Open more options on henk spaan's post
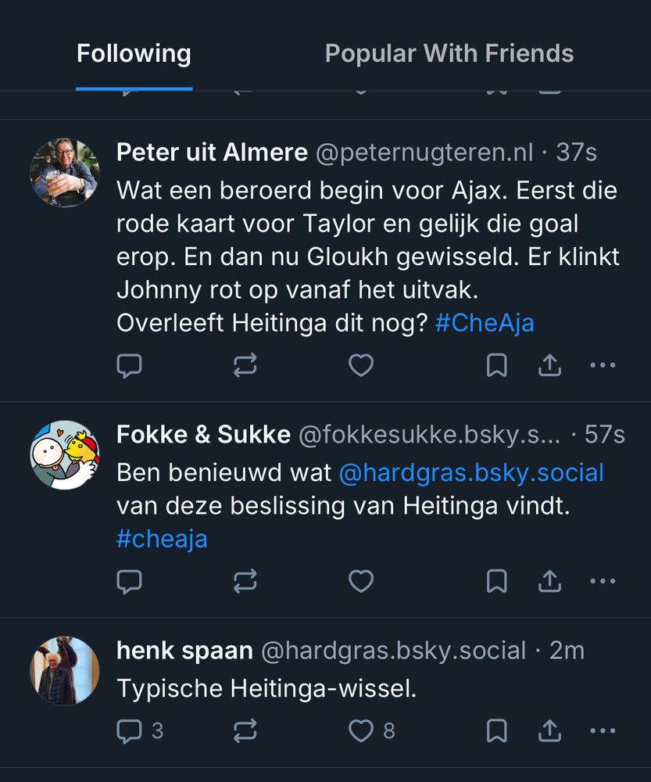Viewport: 651px width, 782px height. [x=603, y=731]
